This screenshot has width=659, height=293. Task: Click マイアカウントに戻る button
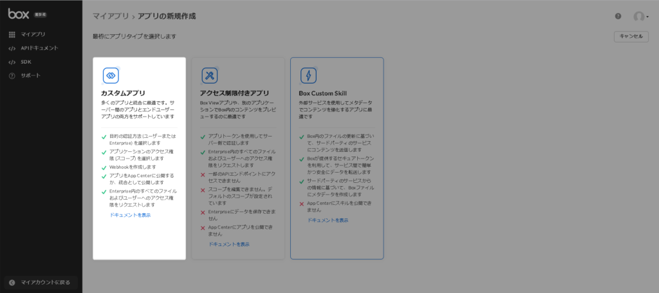tap(41, 283)
